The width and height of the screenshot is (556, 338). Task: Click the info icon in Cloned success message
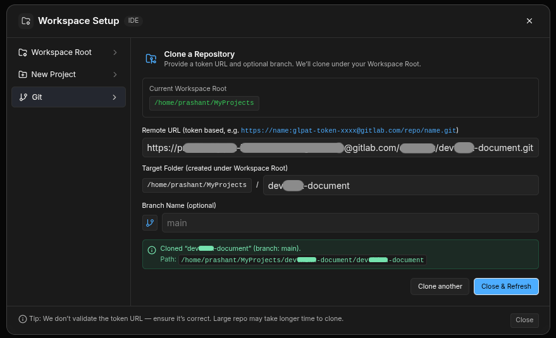point(152,250)
